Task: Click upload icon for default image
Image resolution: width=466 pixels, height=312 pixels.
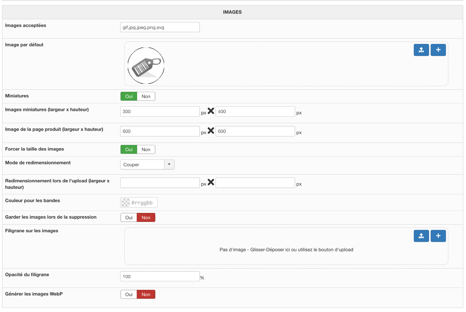Action: [x=421, y=50]
